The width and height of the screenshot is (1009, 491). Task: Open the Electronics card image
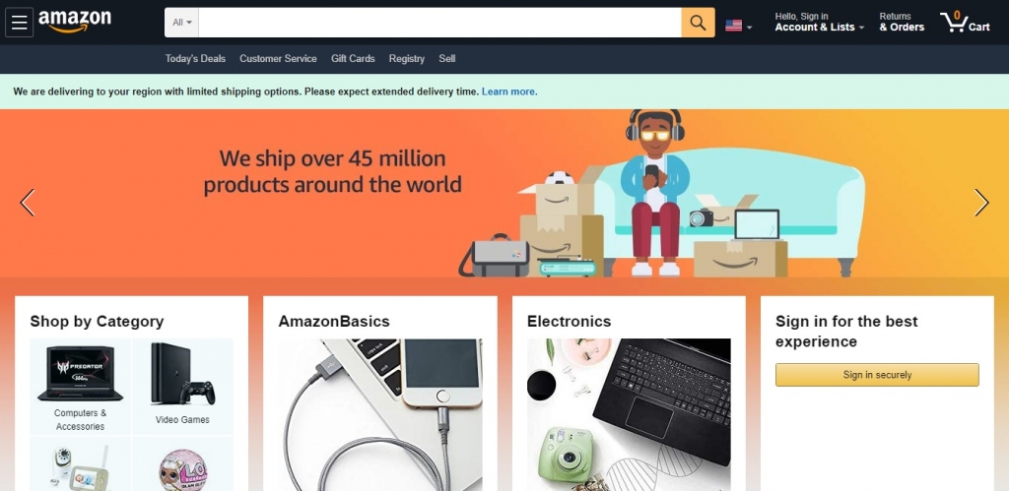[x=629, y=414]
